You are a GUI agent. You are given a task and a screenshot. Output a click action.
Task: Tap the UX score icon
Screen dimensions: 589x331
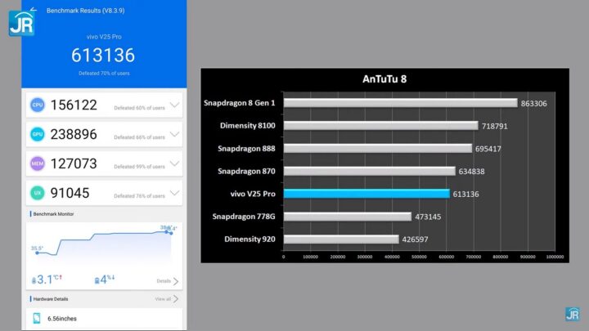38,193
